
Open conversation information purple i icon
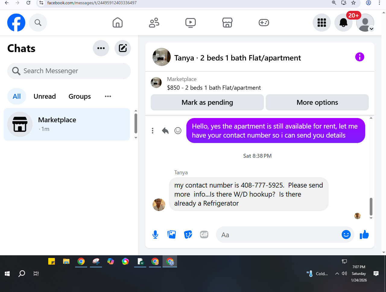pos(360,57)
